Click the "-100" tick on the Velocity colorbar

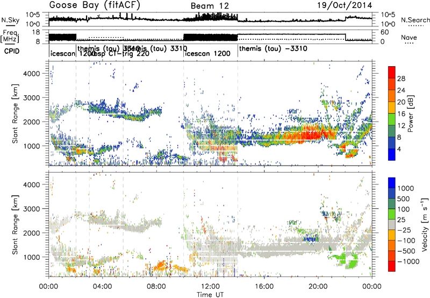click(x=406, y=240)
